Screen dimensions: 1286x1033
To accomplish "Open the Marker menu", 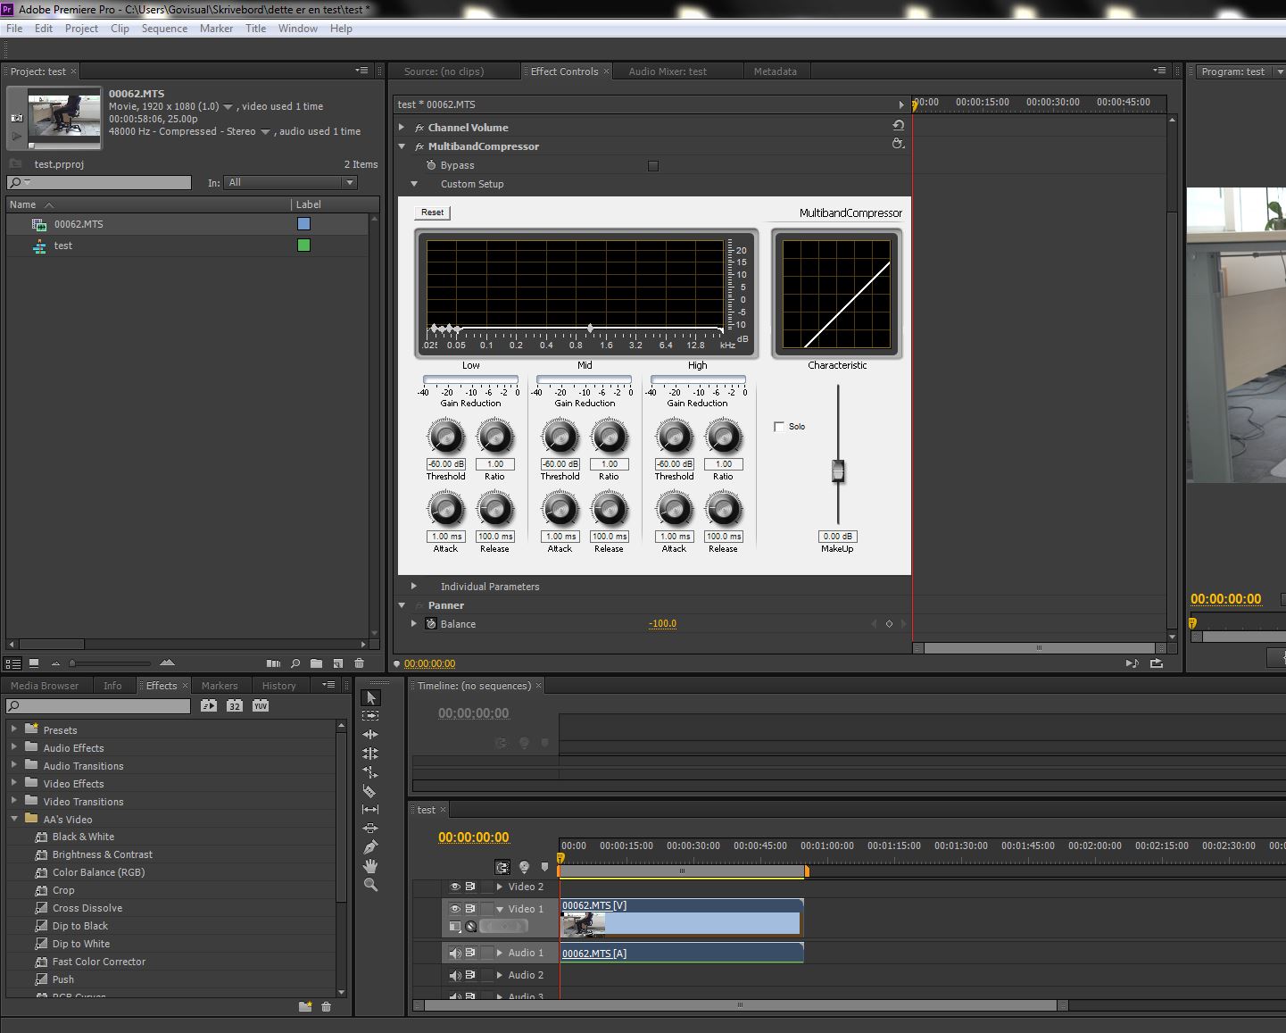I will click(x=216, y=29).
